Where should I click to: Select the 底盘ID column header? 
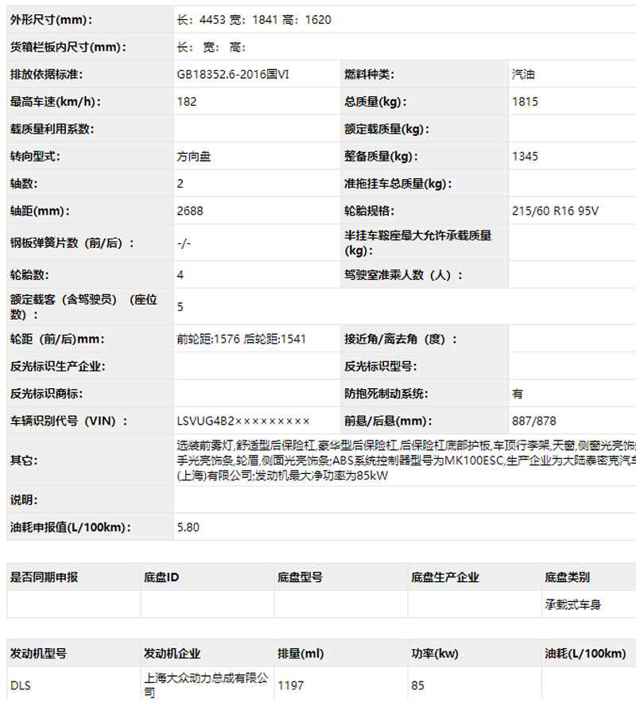[161, 577]
